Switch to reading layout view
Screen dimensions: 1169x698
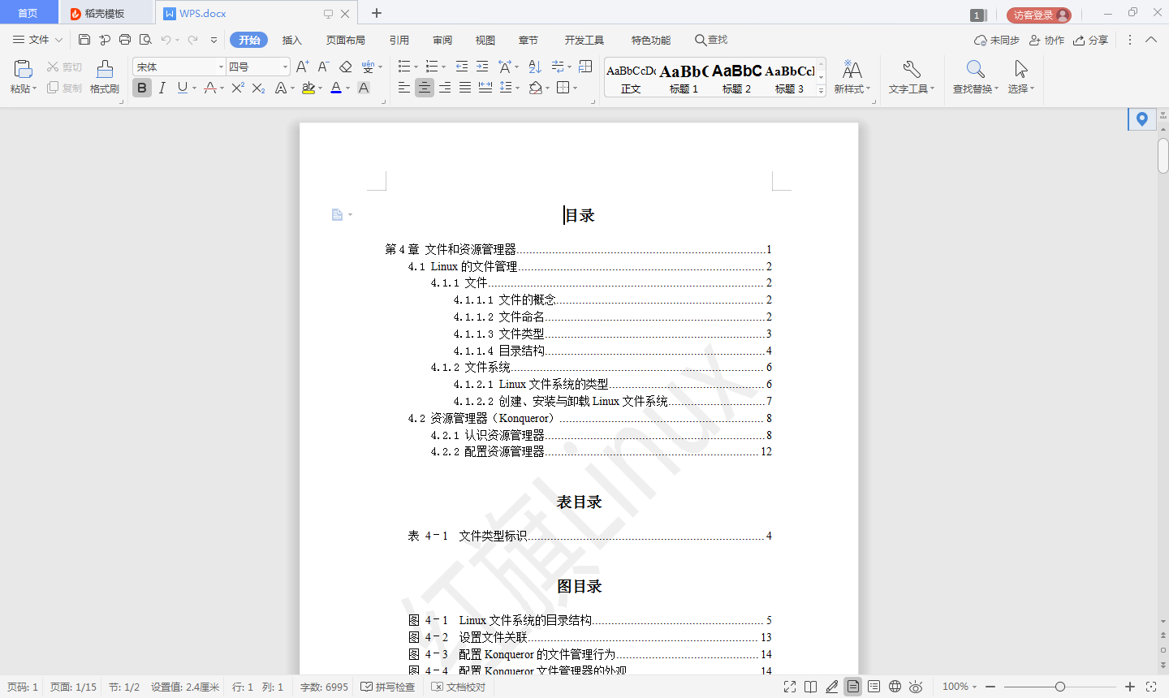(810, 687)
